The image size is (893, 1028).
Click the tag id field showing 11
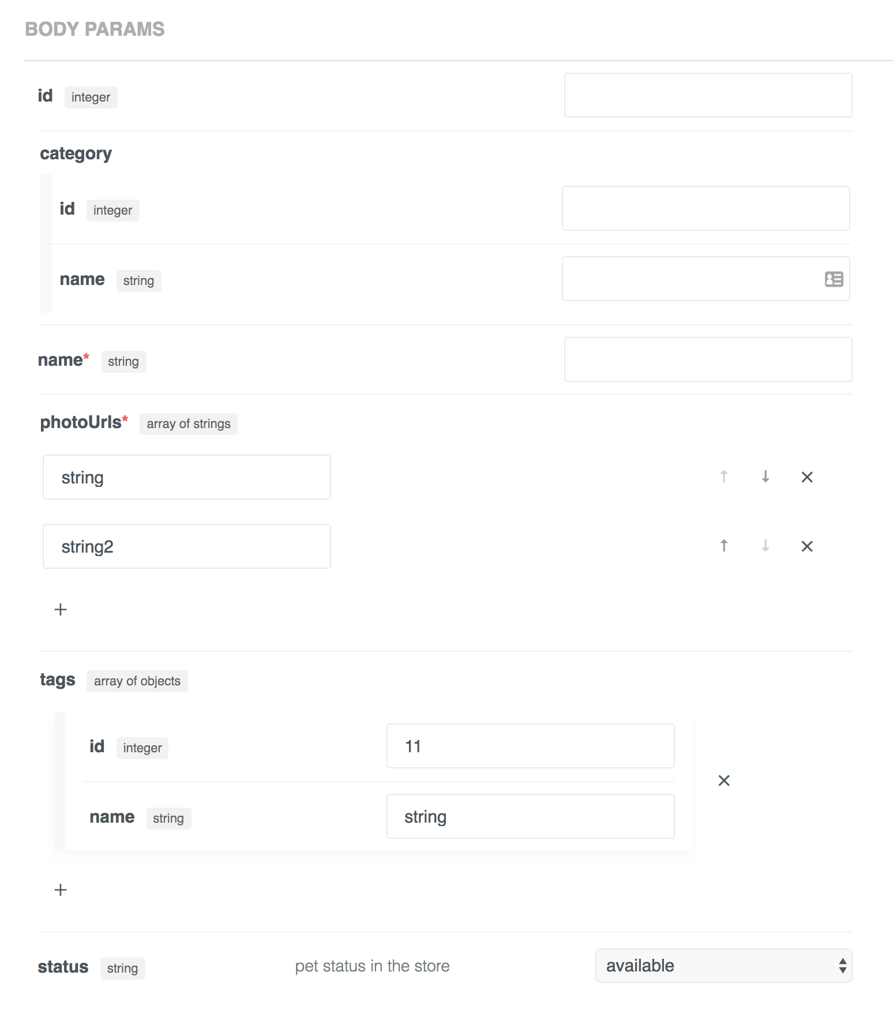click(530, 746)
